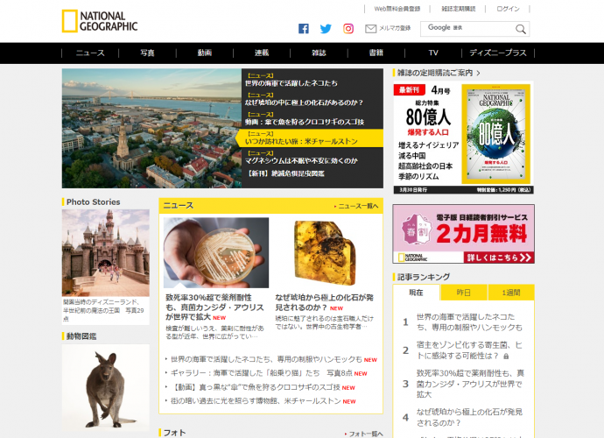The width and height of the screenshot is (604, 438).
Task: Open the ディズニープラス menu item
Action: pyautogui.click(x=498, y=53)
